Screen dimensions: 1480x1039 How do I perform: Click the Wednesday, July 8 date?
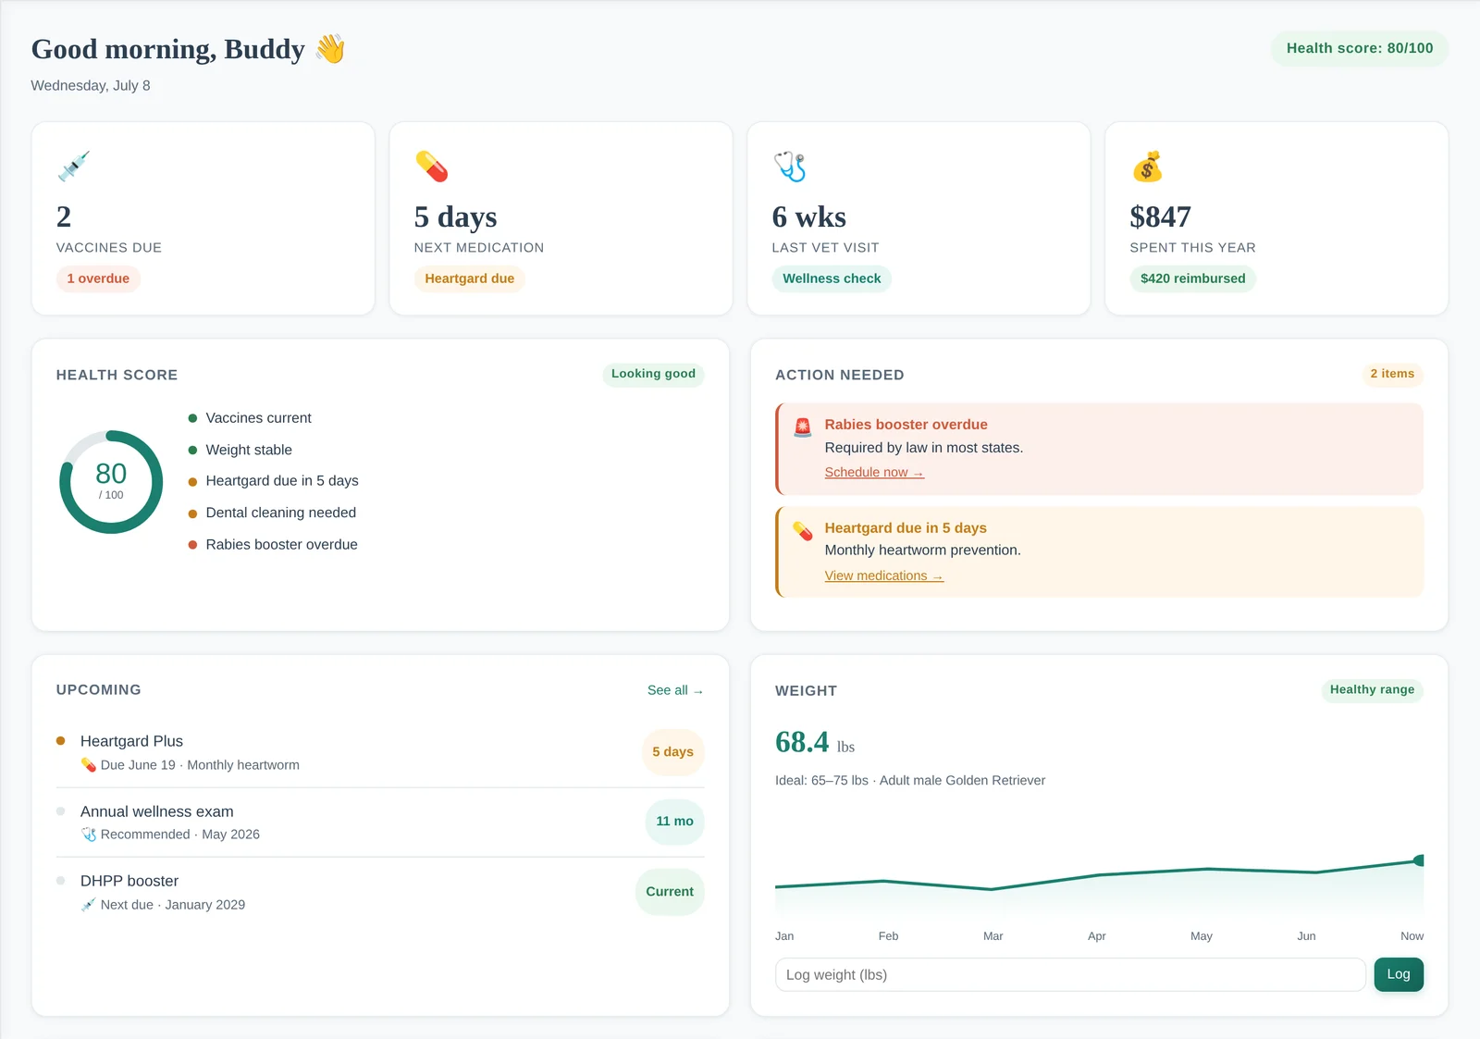coord(91,85)
